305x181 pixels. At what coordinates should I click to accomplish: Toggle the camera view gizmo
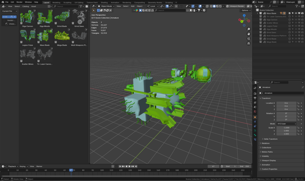[249, 39]
